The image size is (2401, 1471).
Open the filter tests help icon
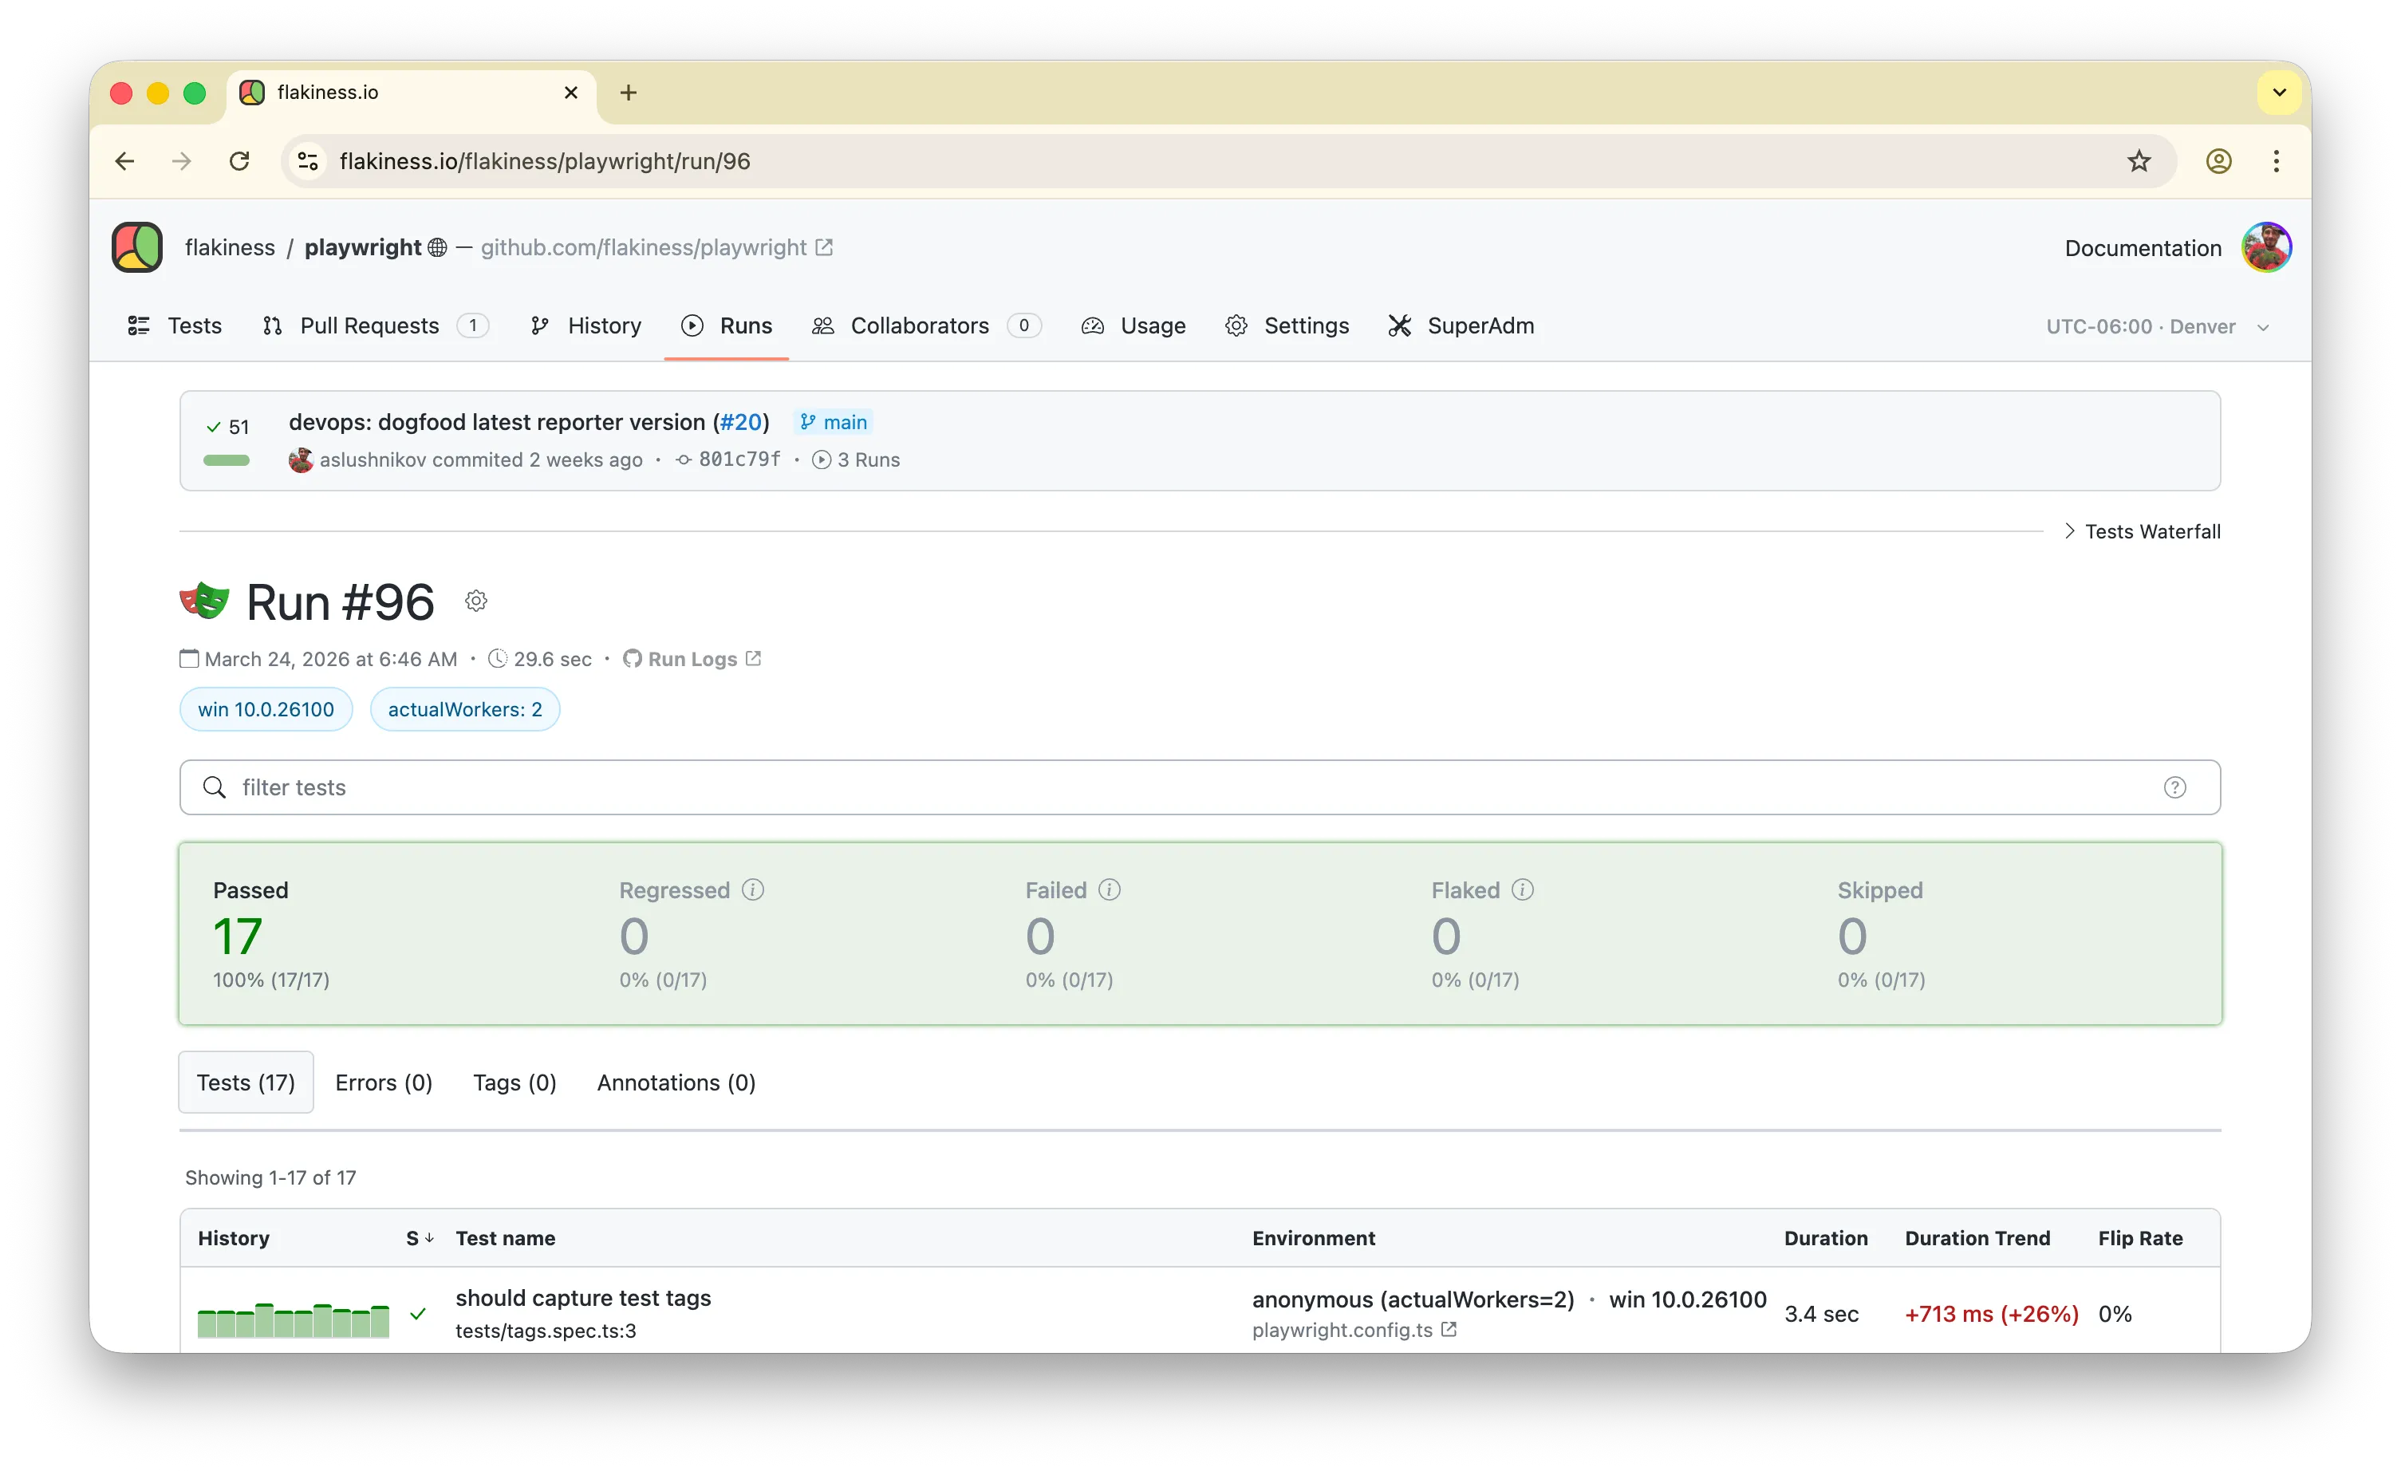click(2175, 787)
